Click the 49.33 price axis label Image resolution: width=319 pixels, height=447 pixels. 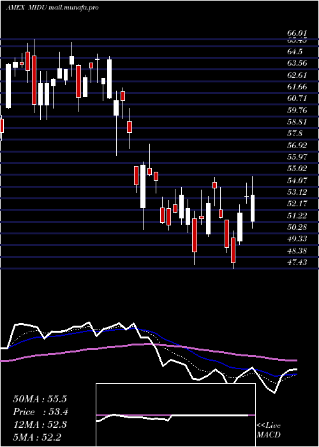coord(297,239)
